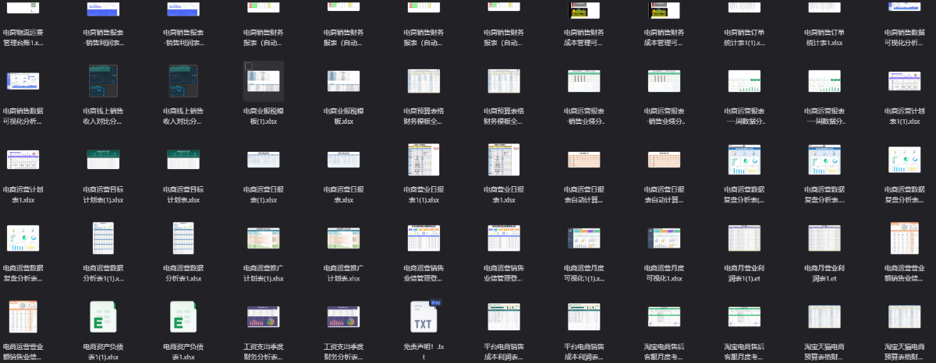Open 电商运营日报表(1).xlsx thumbnail
This screenshot has width=936, height=363.
[263, 159]
